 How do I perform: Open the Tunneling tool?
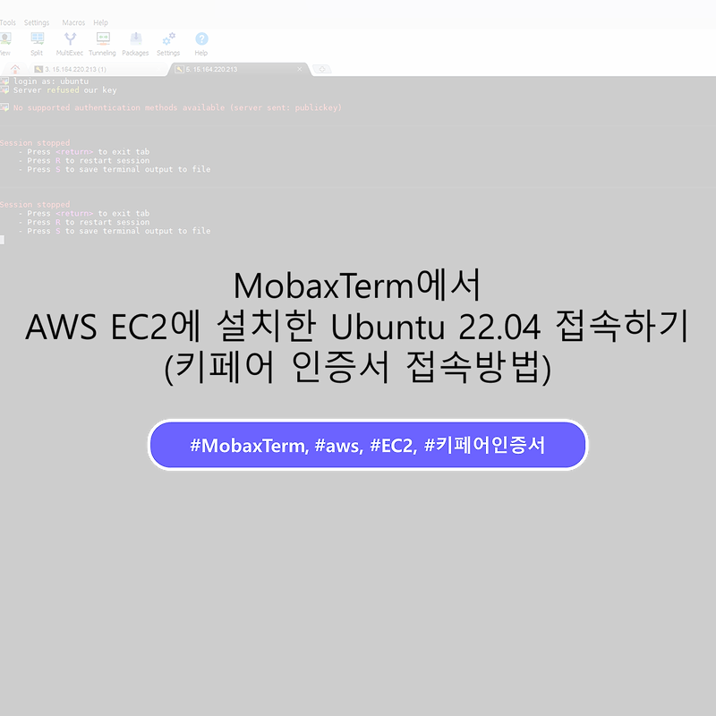click(x=102, y=40)
